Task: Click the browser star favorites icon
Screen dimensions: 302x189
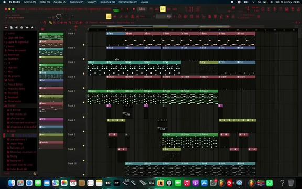Action: click(x=32, y=28)
